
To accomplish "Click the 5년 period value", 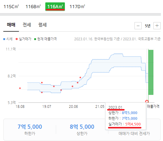I will (148, 26).
